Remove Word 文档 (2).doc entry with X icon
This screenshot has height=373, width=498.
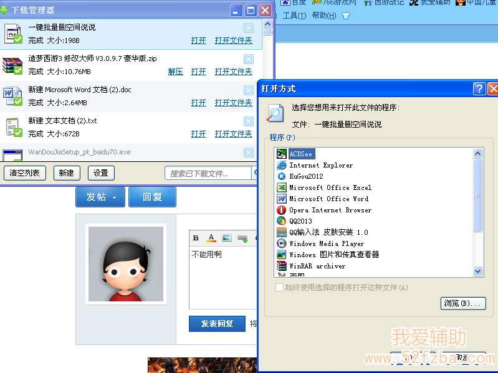(249, 90)
